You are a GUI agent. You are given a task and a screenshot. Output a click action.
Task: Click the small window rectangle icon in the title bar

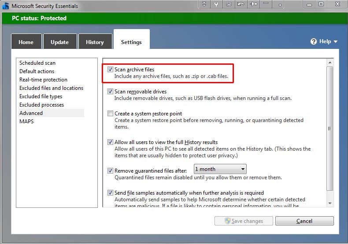tap(229, 4)
